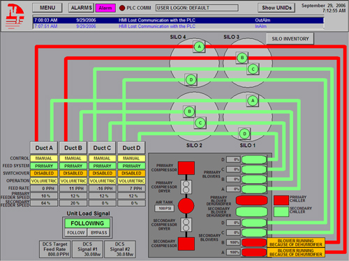Viewport: 349px width, 261px height.
Task: Toggle Duct B switchover DISABLED status
Action: point(73,173)
